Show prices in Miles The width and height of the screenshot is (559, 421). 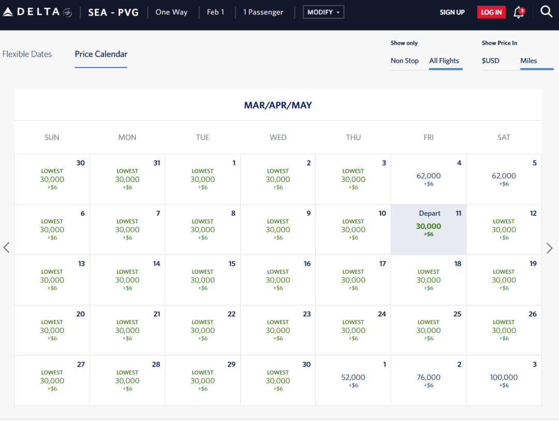[x=528, y=61]
